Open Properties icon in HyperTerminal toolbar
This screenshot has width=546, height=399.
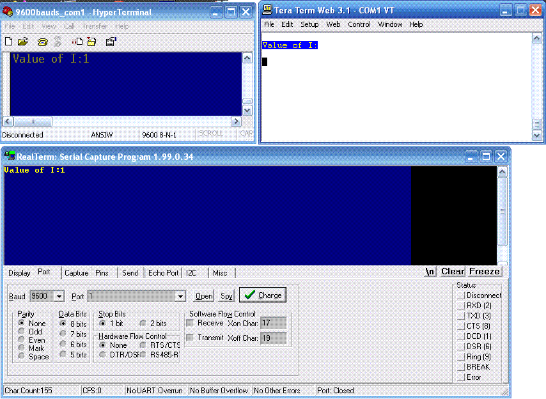click(111, 42)
